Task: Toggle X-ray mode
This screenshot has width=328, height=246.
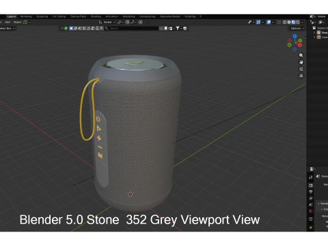Action: [x=279, y=22]
